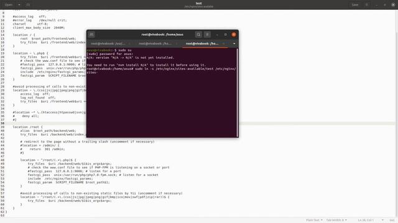The image size is (398, 223).
Task: Click the 'location /root {' line in gedit
Action: click(x=28, y=127)
